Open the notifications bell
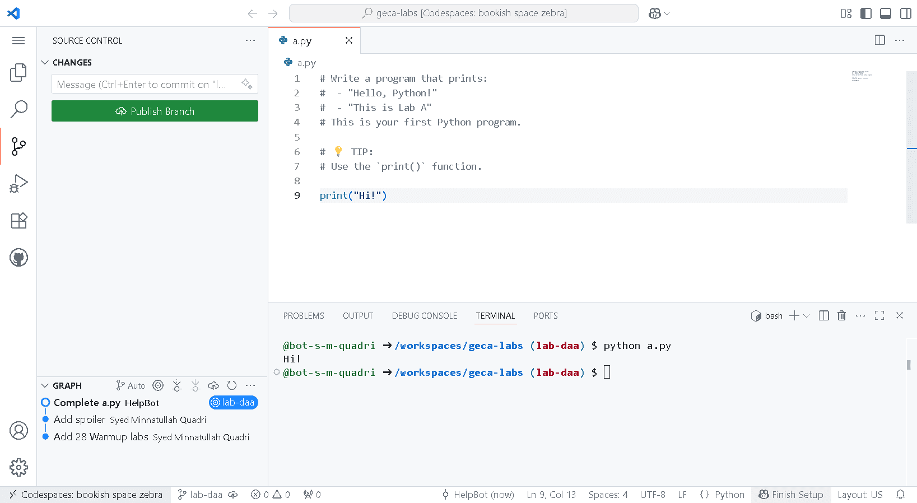Screen dimensions: 917x503 pyautogui.click(x=900, y=495)
